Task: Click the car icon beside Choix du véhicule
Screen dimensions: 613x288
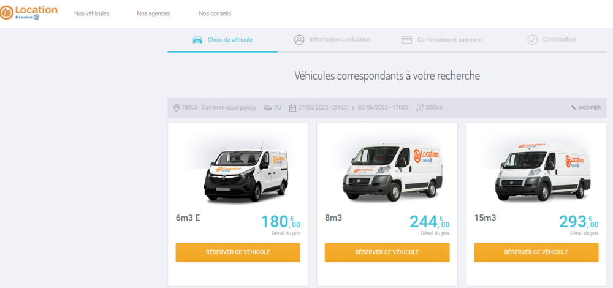Action: 197,40
